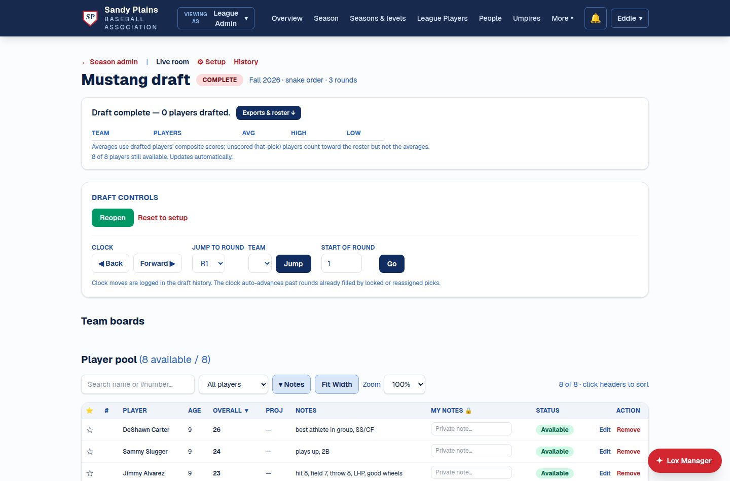Open Seasons & levels
The height and width of the screenshot is (481, 730).
coord(378,18)
